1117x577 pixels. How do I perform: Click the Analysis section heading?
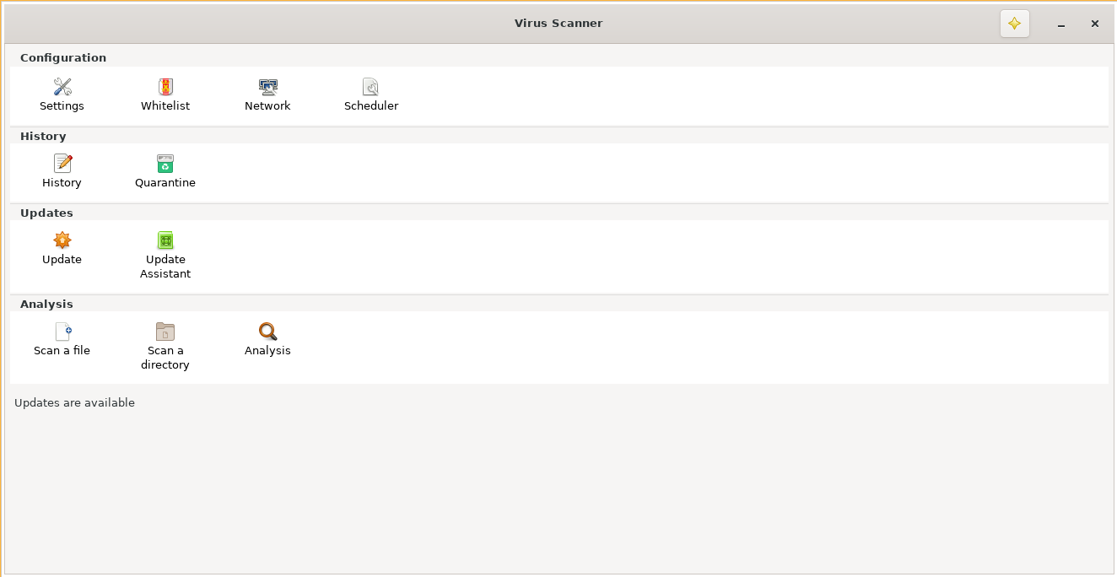46,305
